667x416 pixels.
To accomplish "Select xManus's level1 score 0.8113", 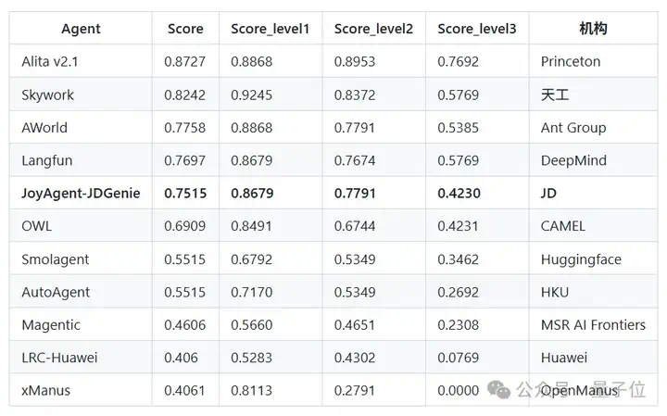I will pyautogui.click(x=251, y=390).
